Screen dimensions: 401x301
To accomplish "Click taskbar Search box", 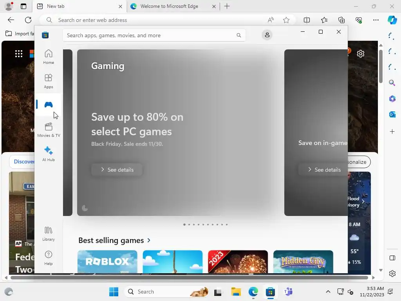I will point(166,292).
